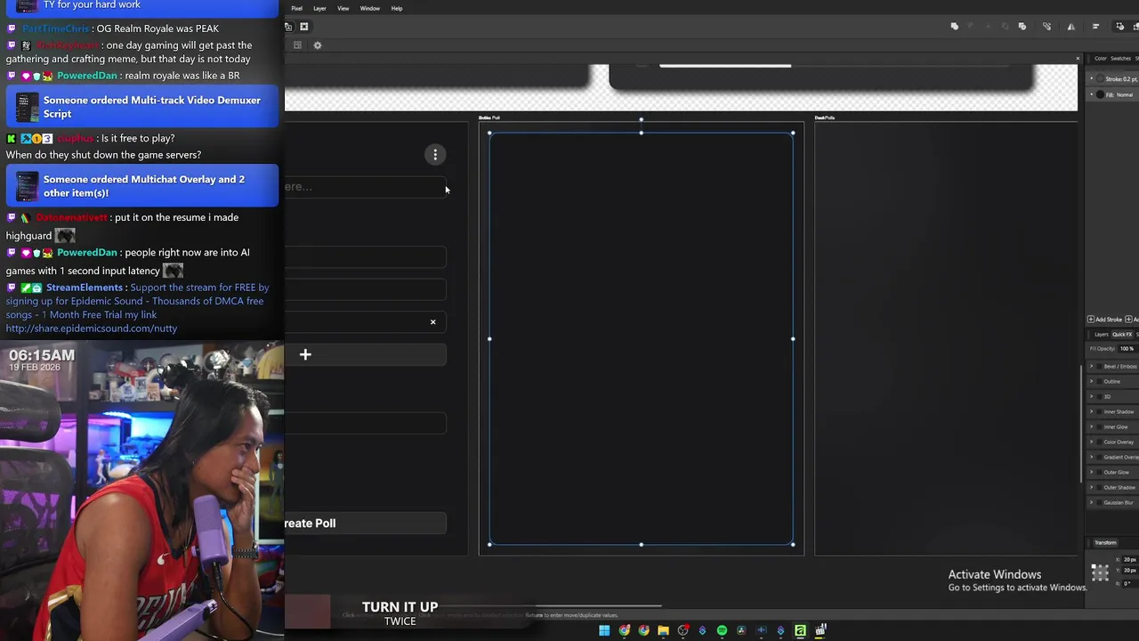Click the grid icon beside the gear
The width and height of the screenshot is (1139, 641).
point(297,45)
